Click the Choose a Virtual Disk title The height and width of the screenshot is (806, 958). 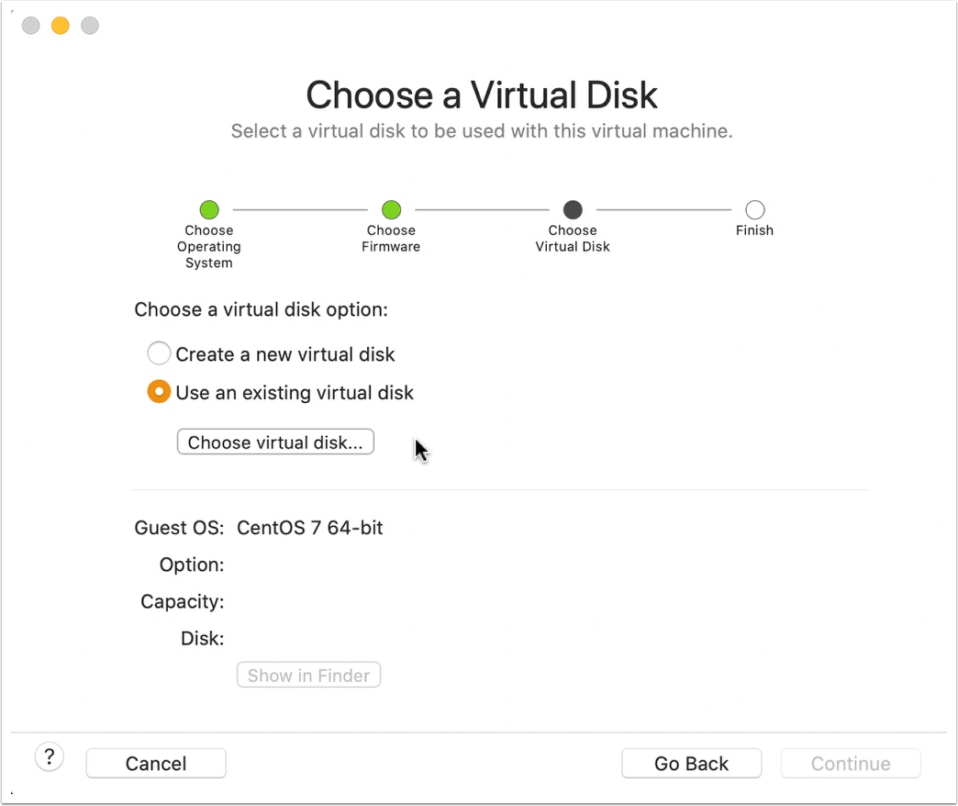click(x=483, y=95)
